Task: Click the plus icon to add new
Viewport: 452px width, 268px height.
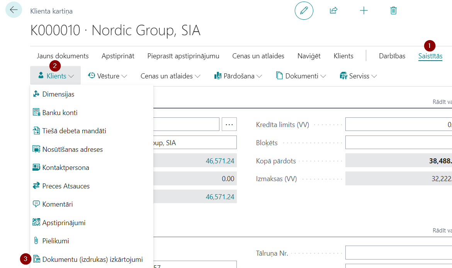Action: 364,11
